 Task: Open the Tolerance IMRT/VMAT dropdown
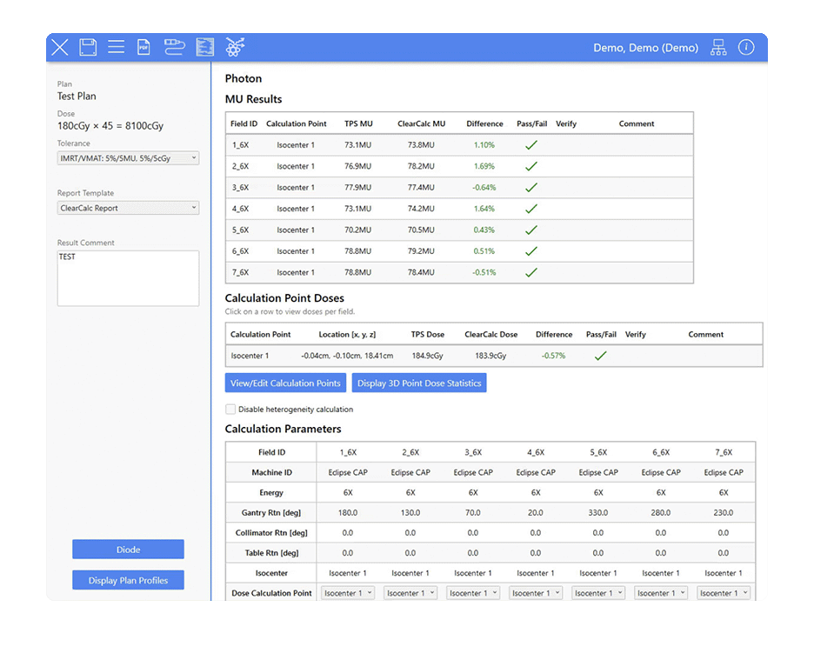coord(128,158)
